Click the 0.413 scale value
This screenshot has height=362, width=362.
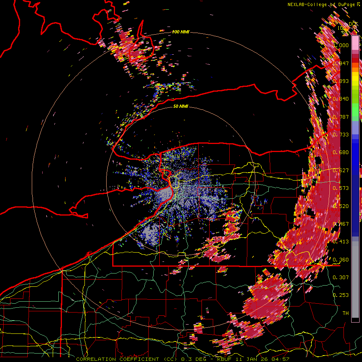341,242
